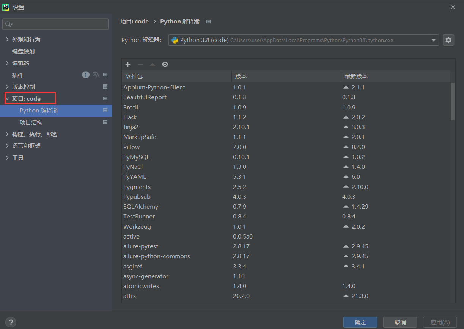Select the Brotli package row
This screenshot has width=464, height=329.
[x=286, y=107]
